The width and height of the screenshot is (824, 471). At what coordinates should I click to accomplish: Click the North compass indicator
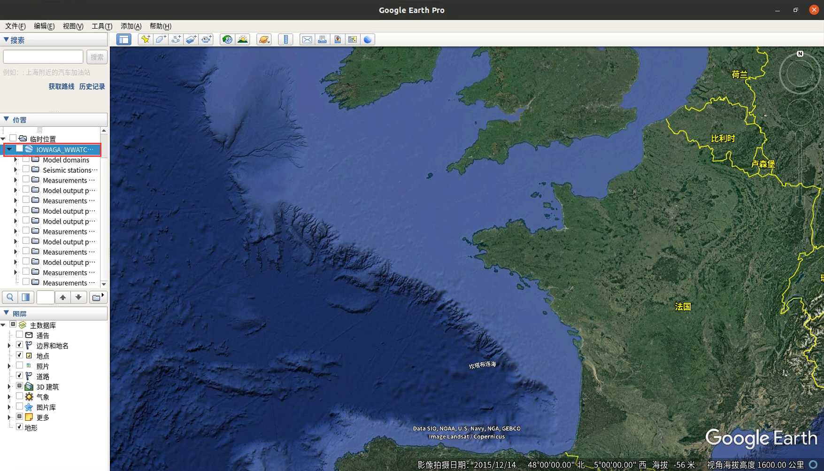800,54
